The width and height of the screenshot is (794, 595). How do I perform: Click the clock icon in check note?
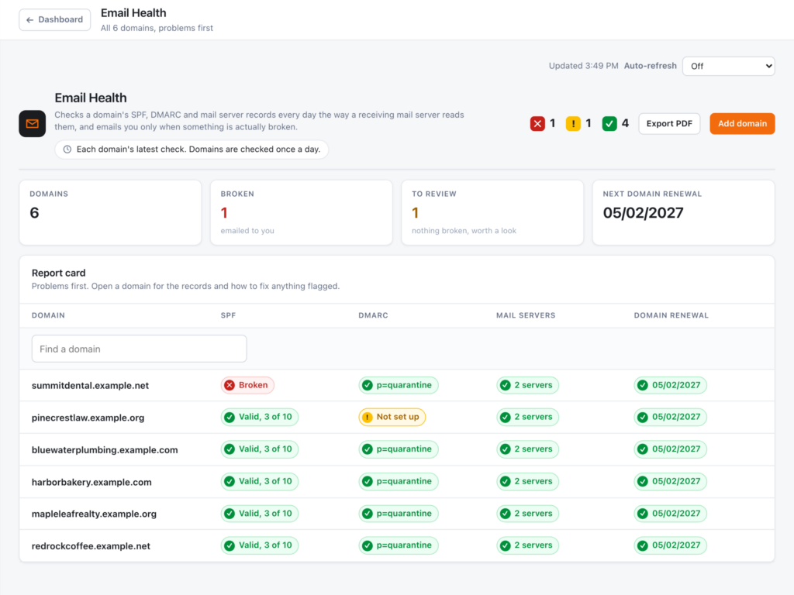click(x=67, y=150)
